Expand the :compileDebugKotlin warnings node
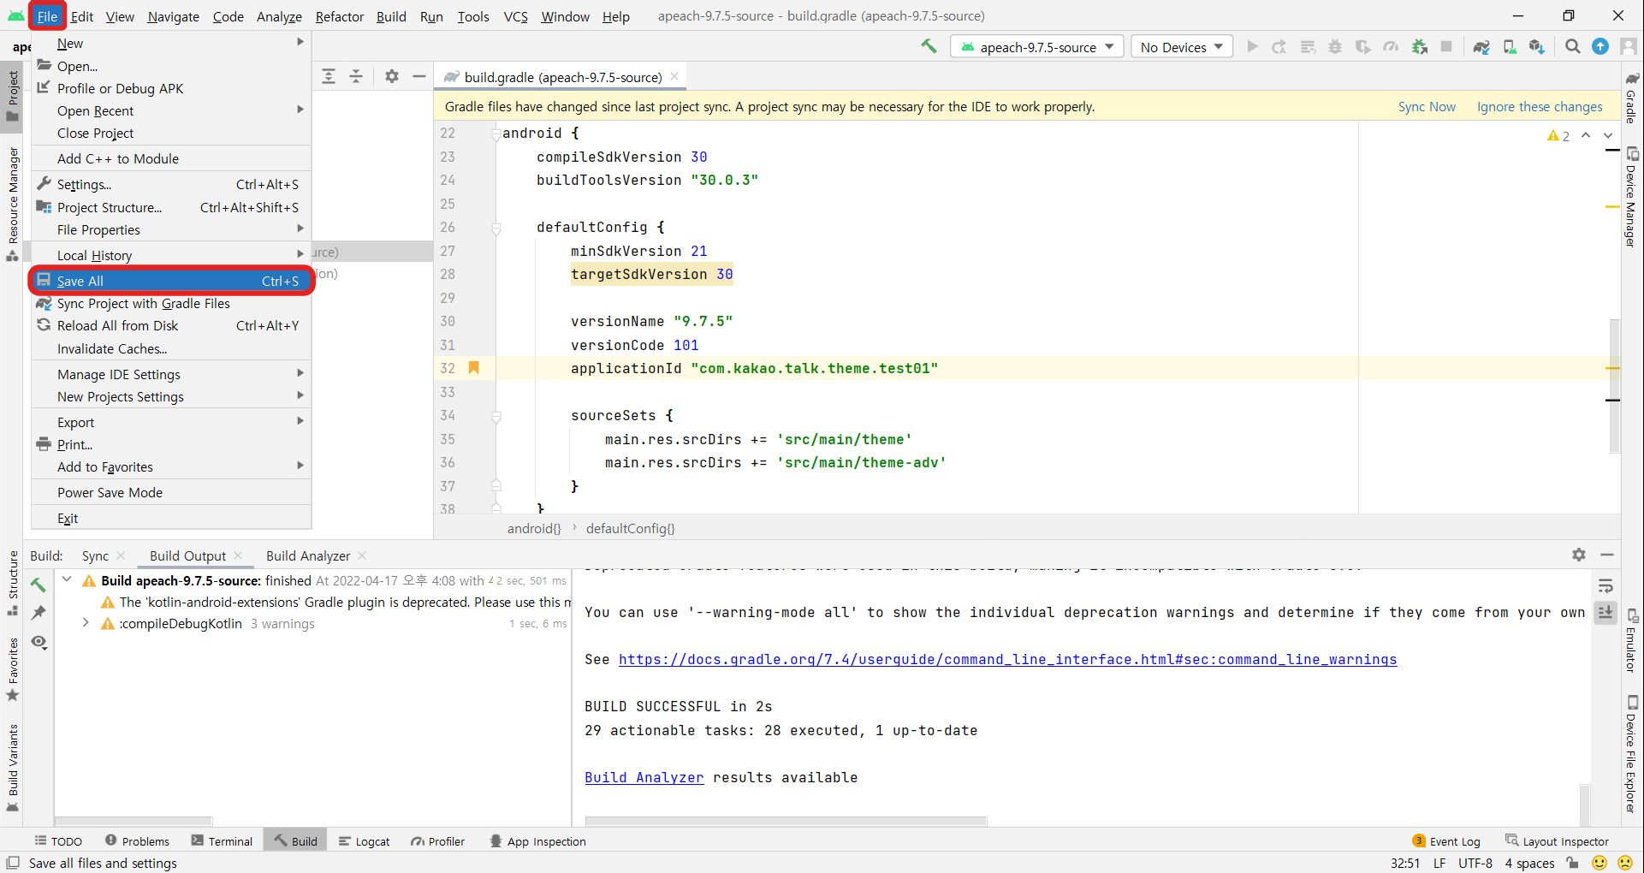Image resolution: width=1644 pixels, height=873 pixels. pos(86,623)
